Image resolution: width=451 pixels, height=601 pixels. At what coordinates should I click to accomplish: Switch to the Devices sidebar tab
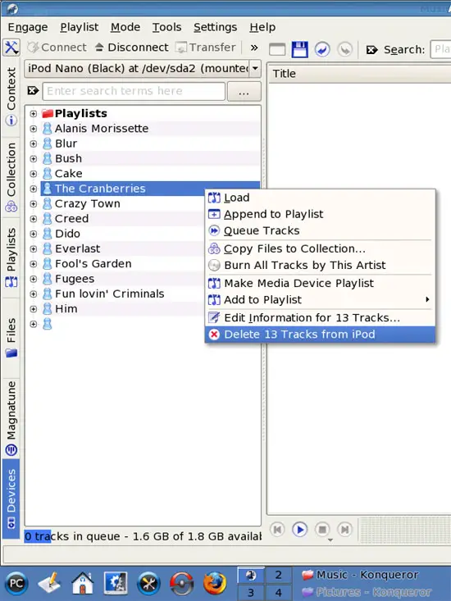(11, 499)
